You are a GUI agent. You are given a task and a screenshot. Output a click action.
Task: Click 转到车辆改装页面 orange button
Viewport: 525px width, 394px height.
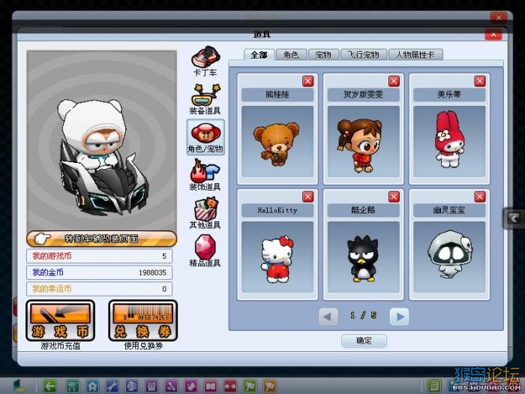click(x=101, y=239)
